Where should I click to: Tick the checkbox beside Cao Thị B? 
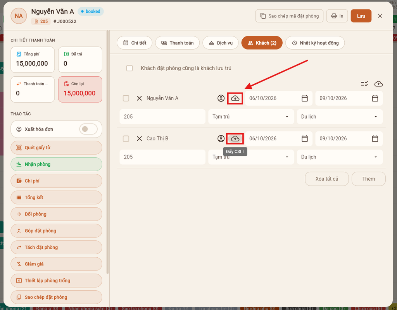tap(126, 139)
